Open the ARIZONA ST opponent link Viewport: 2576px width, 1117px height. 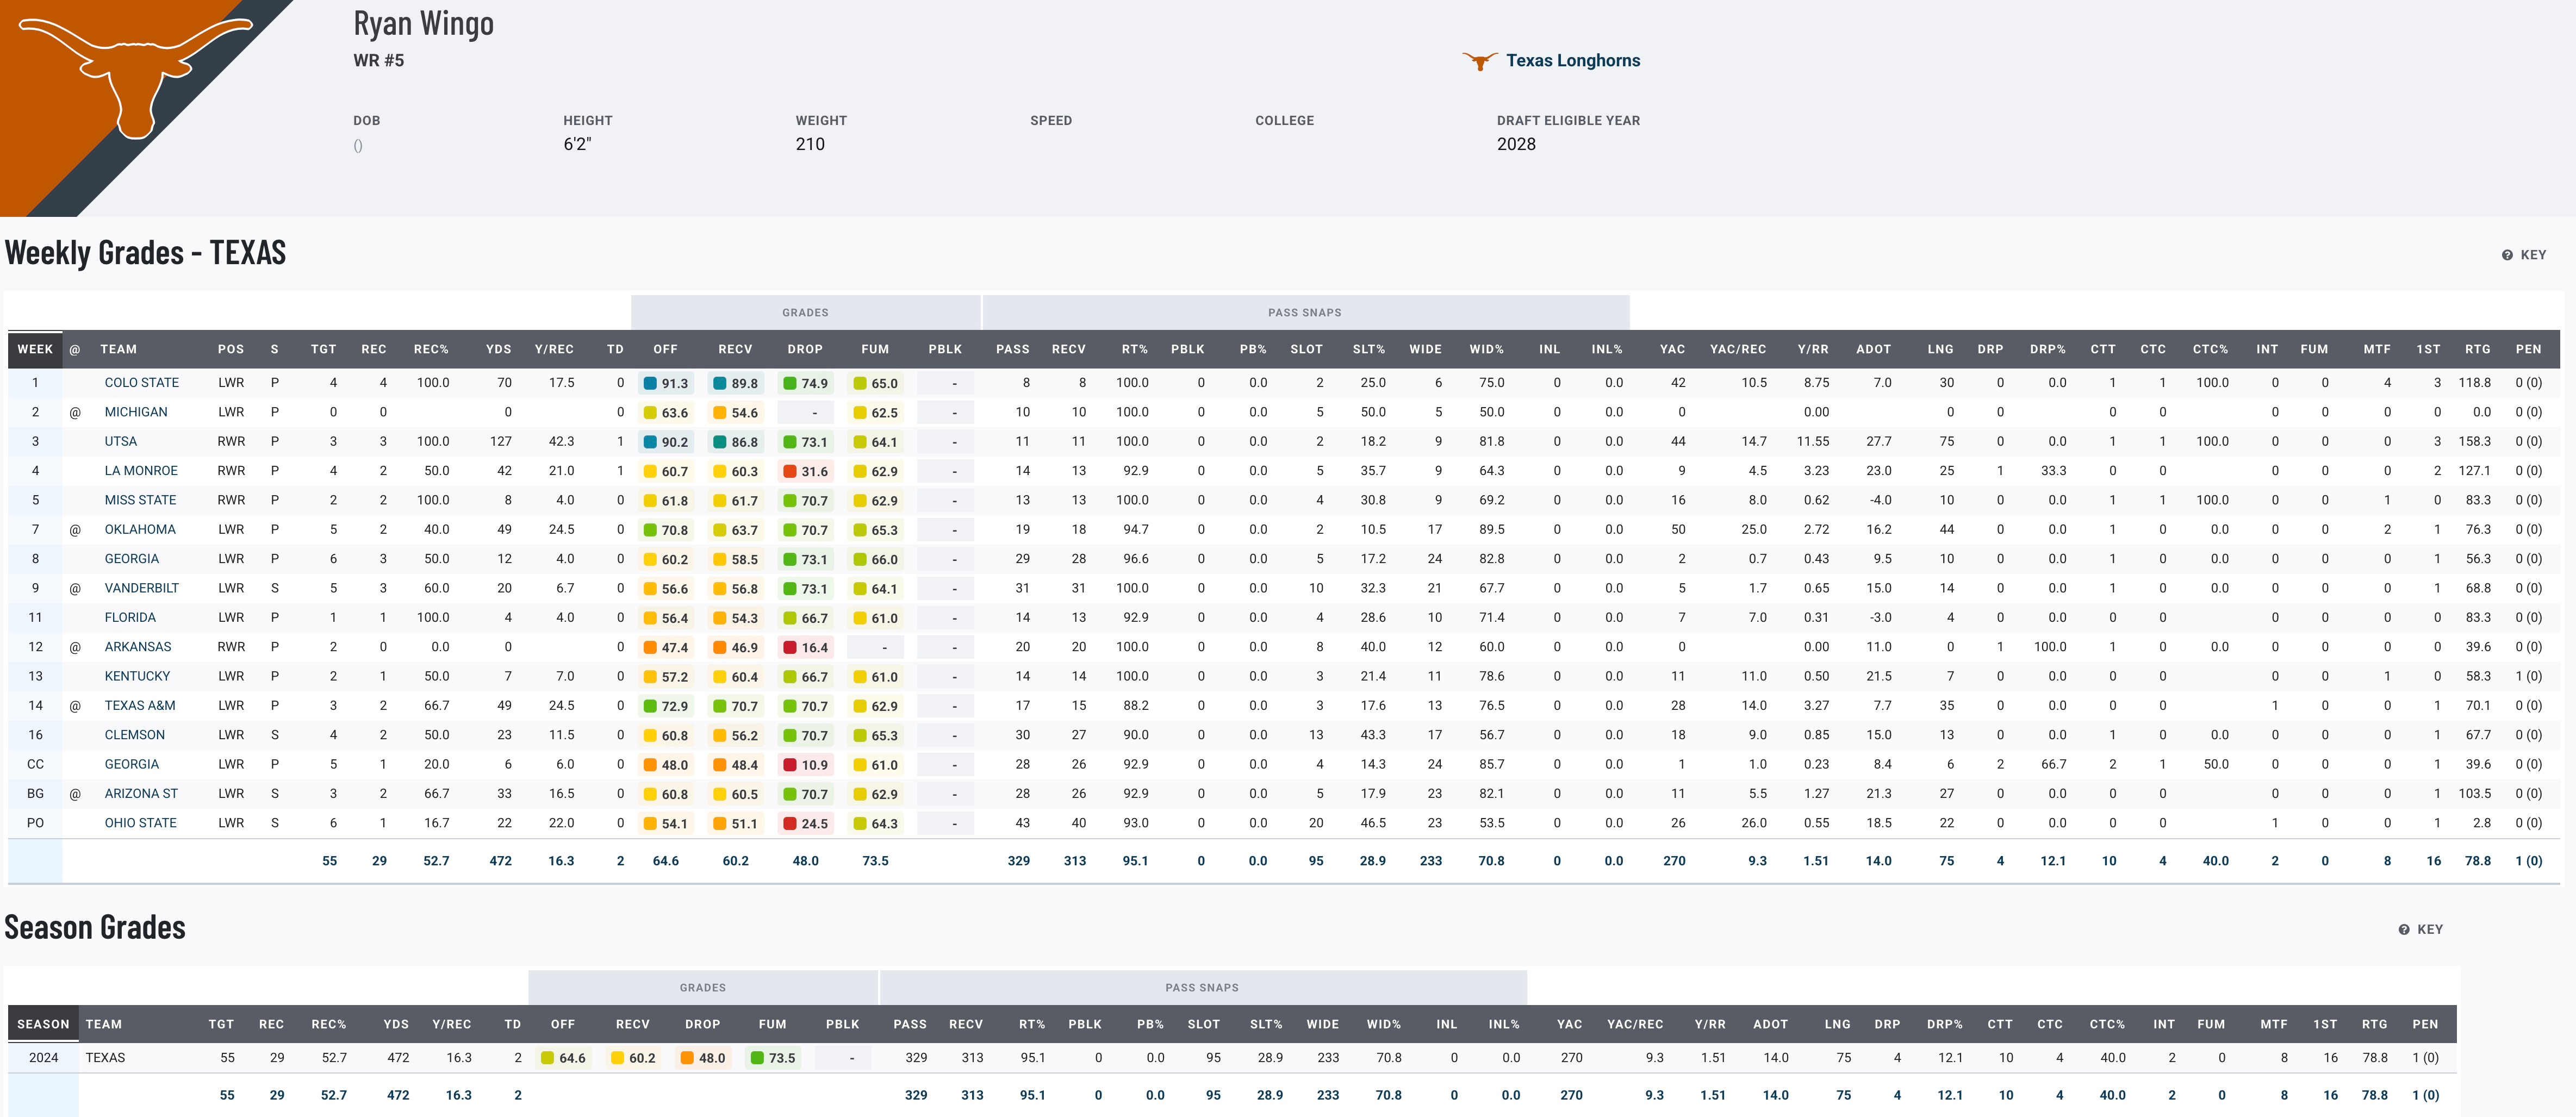point(141,793)
